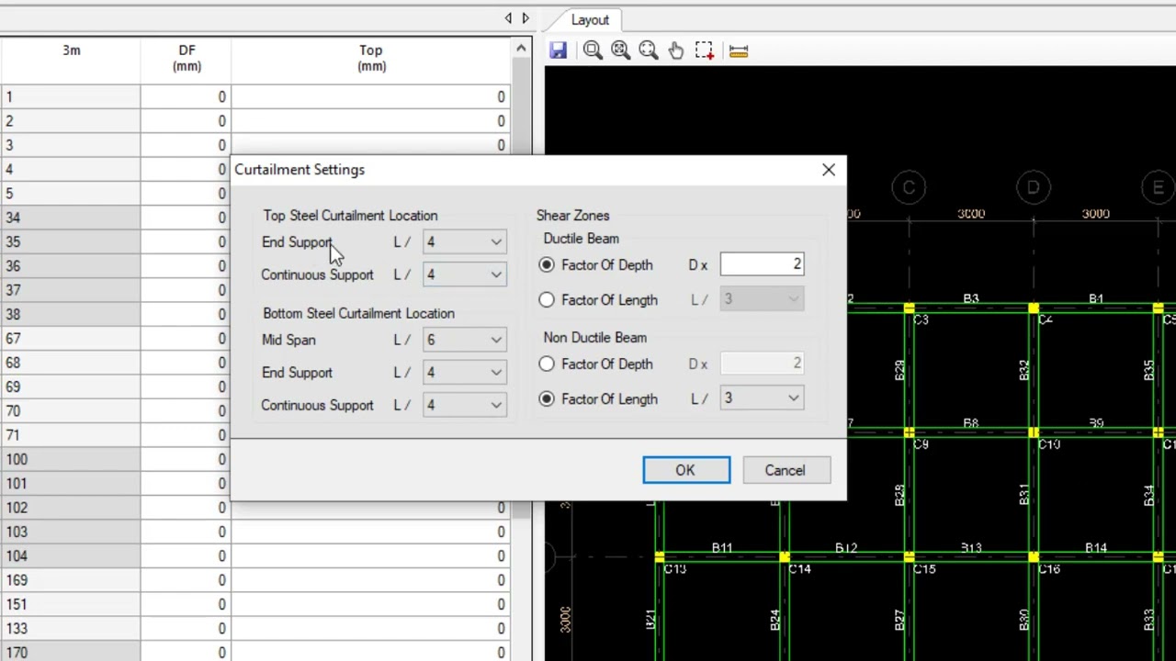Click Top cell of row 102
The height and width of the screenshot is (661, 1176).
point(371,508)
